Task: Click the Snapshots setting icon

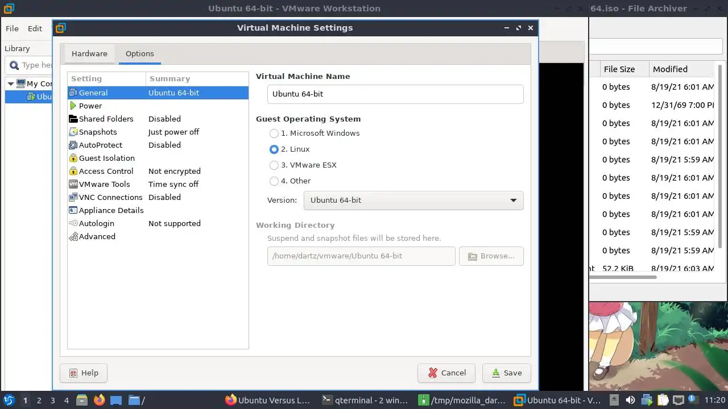Action: (x=73, y=132)
